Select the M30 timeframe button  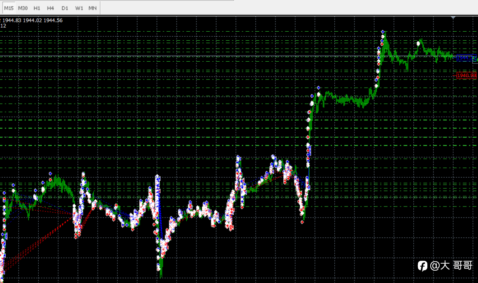pos(23,8)
